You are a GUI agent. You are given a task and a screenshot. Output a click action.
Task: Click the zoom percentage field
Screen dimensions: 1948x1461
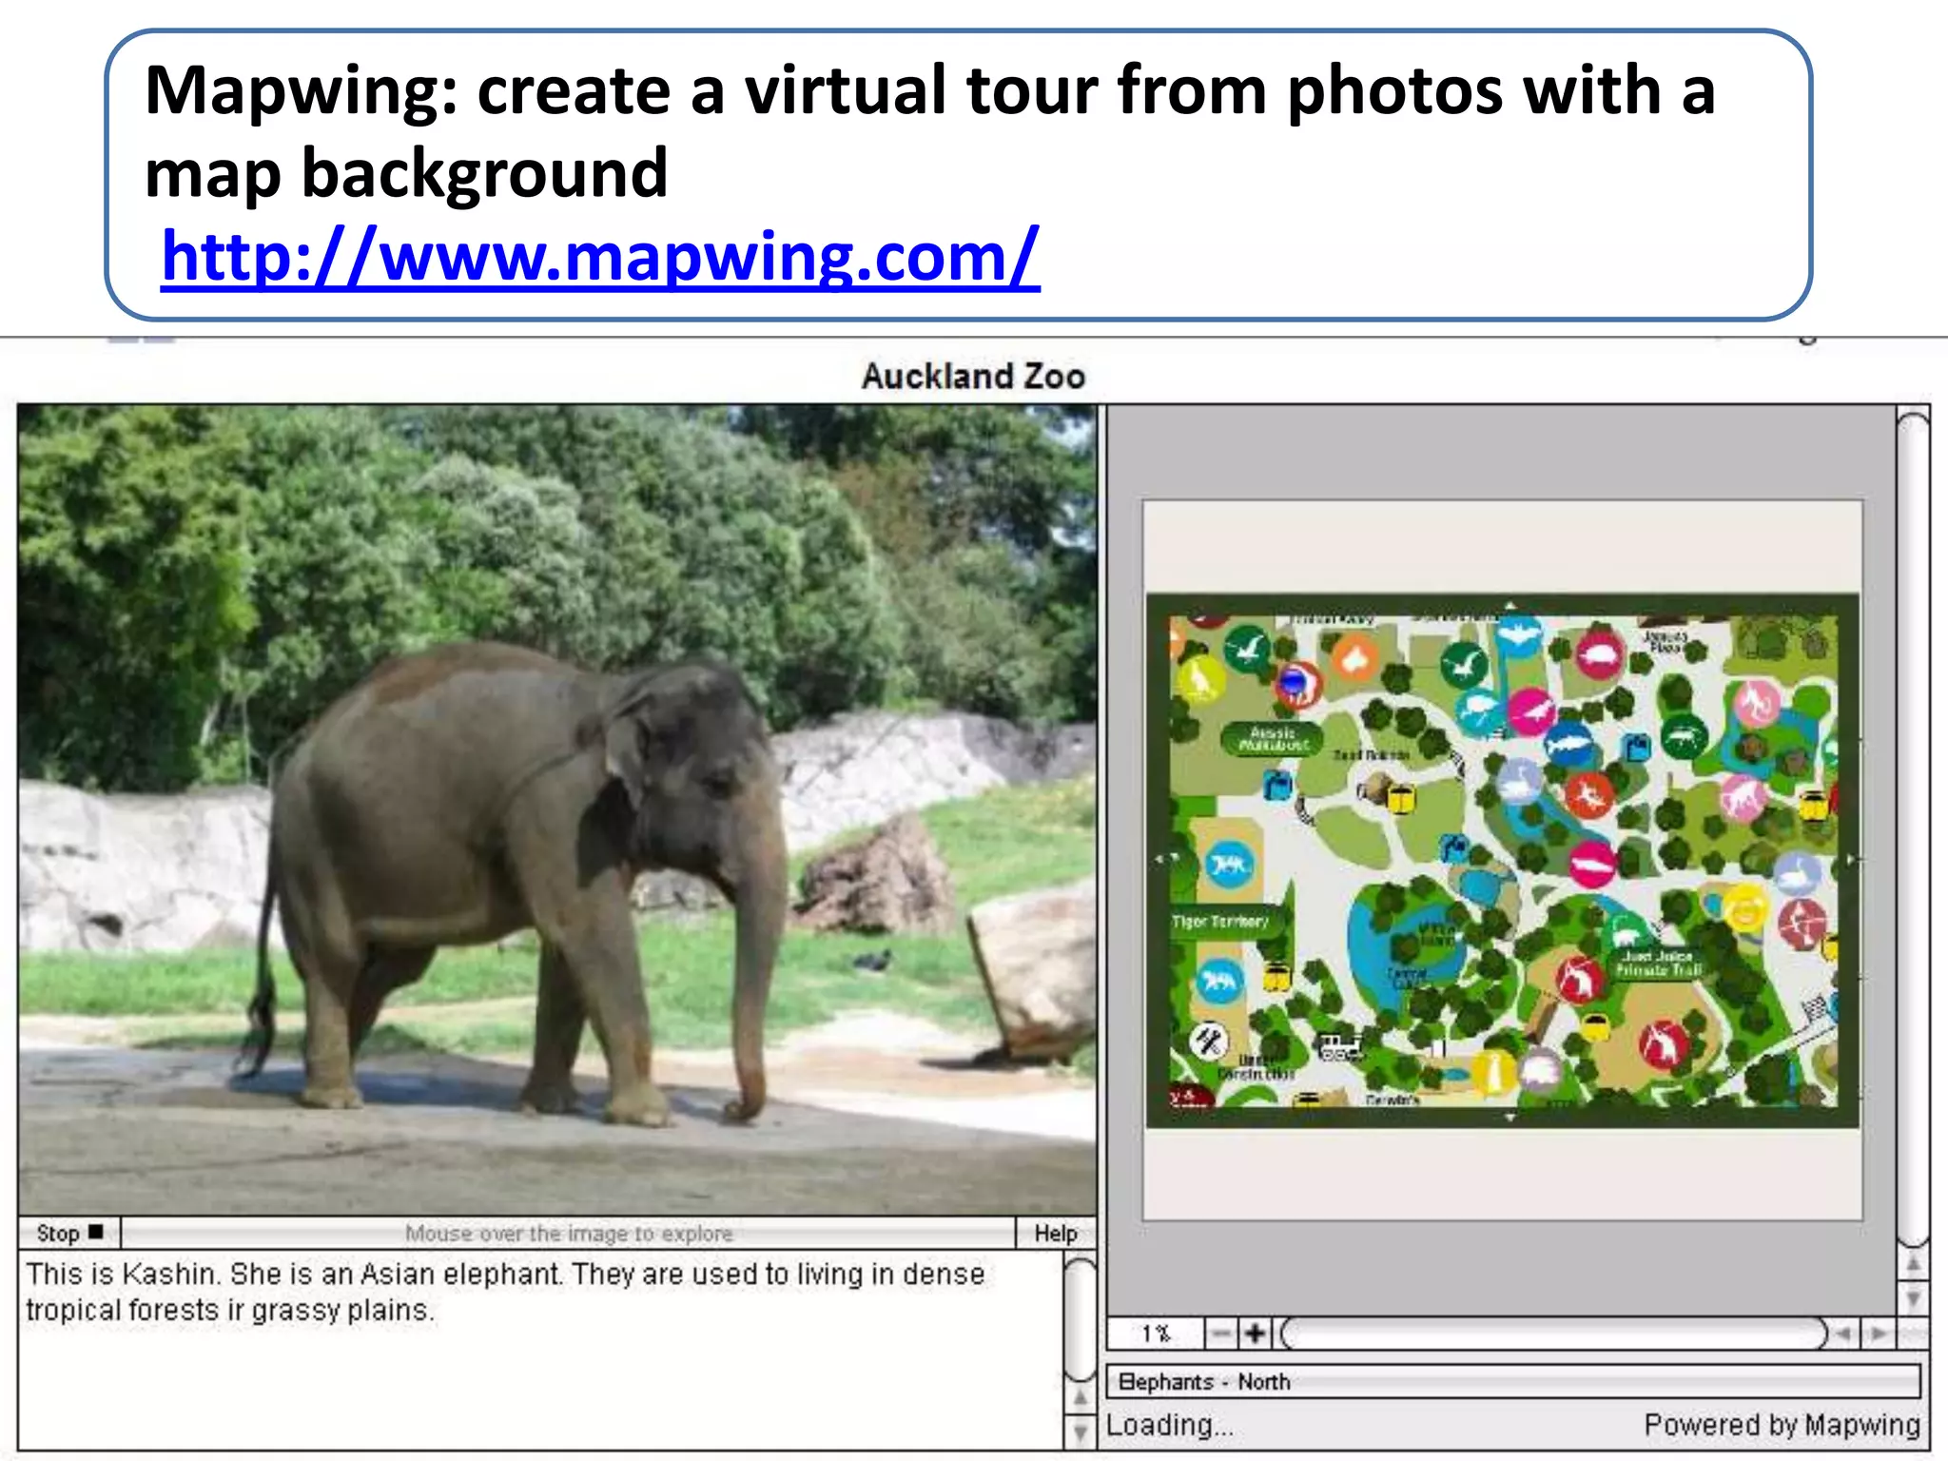(x=1156, y=1334)
